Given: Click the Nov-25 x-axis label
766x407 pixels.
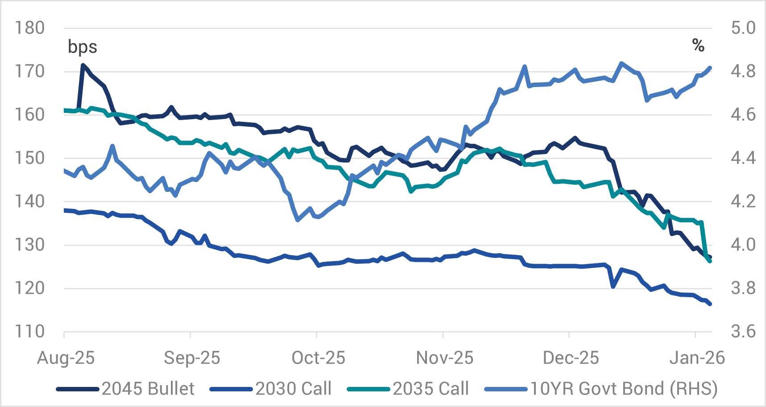Looking at the screenshot, I should coord(444,358).
